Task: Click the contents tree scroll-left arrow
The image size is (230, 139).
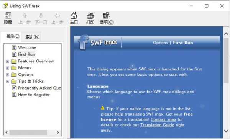Action: click(x=7, y=132)
